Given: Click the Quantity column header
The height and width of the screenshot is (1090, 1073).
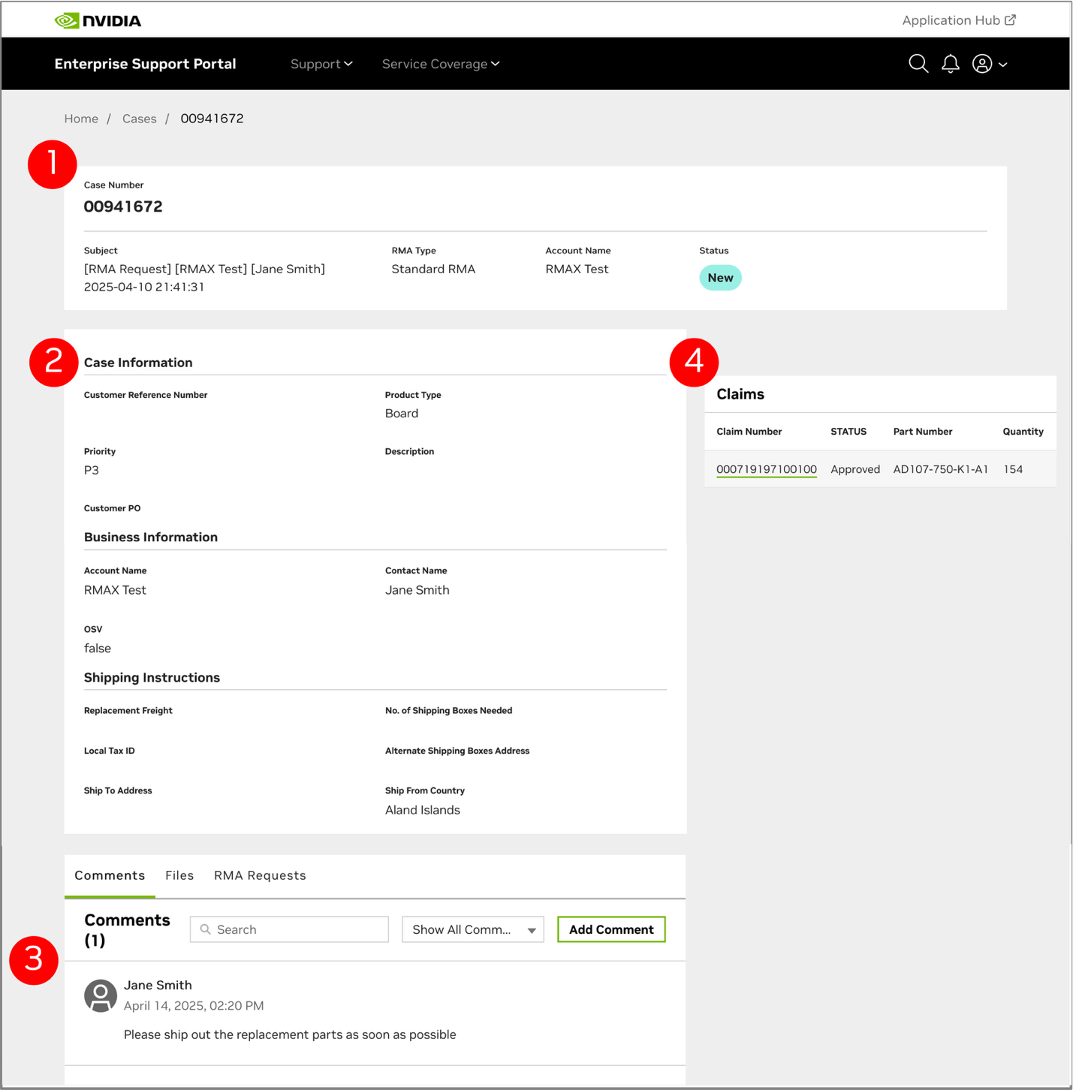Looking at the screenshot, I should click(x=1023, y=432).
